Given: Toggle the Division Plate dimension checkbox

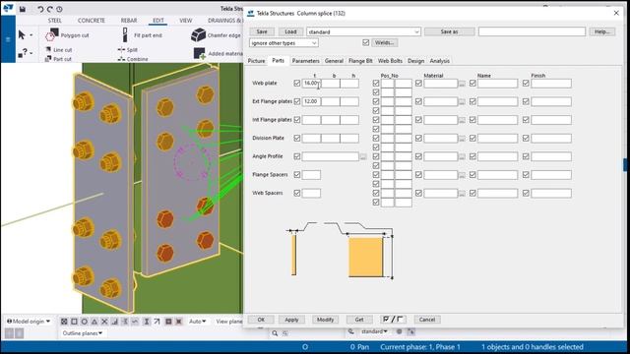Looking at the screenshot, I should [x=297, y=138].
